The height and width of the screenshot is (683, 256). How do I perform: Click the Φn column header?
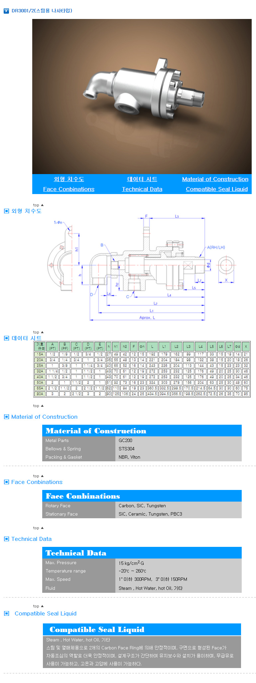point(142,346)
